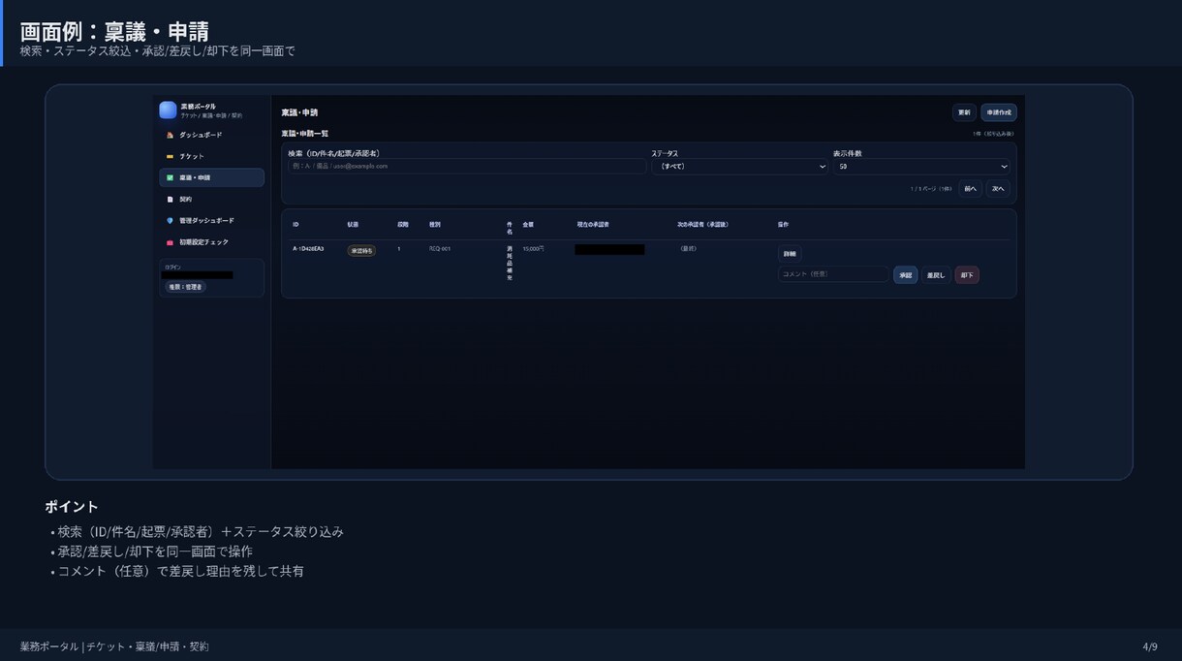Click the page number 4/9
The image size is (1182, 661).
click(1150, 646)
